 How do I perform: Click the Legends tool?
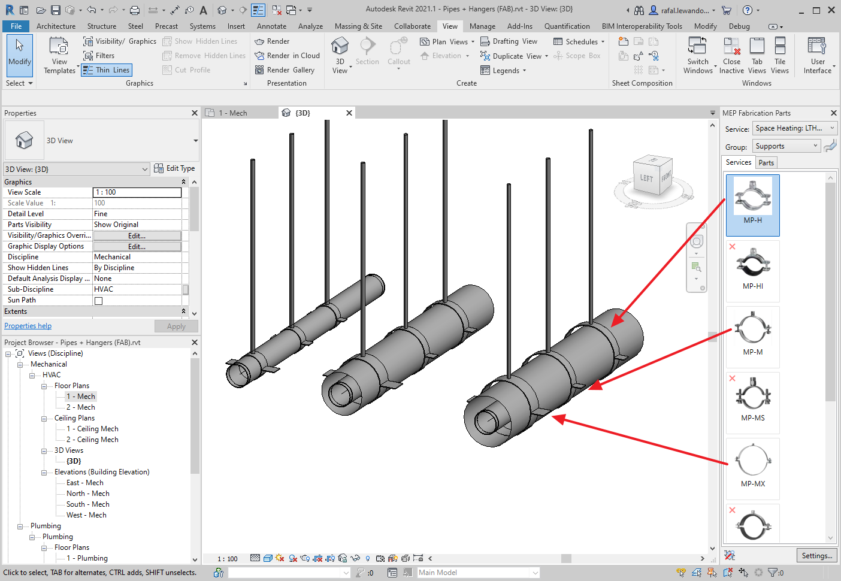coord(503,70)
